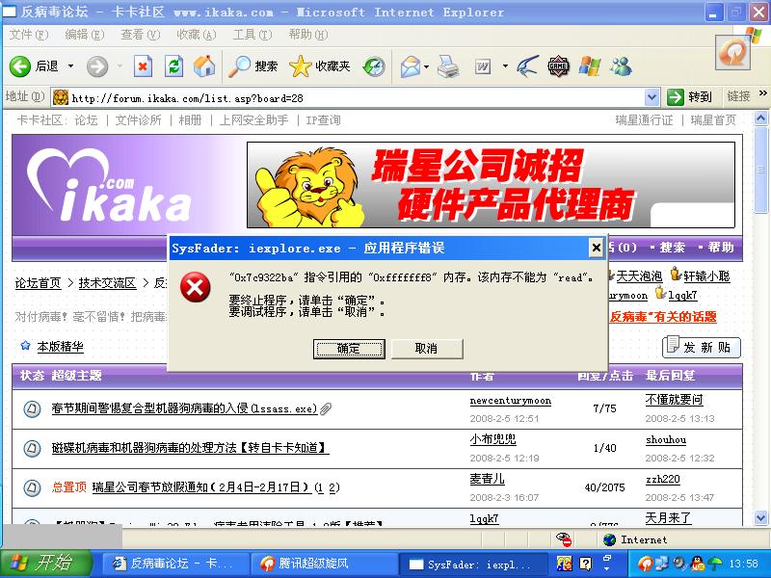Click the tiger page icon in address bar
Image resolution: width=771 pixels, height=578 pixels.
click(x=61, y=97)
